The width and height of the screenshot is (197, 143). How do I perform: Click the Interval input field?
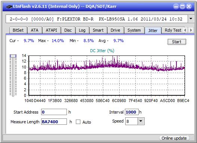click(132, 112)
